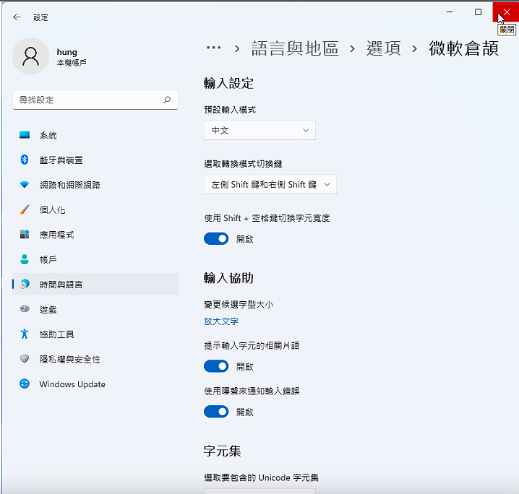Click the 放大文字 link
The image size is (519, 494).
pos(221,321)
